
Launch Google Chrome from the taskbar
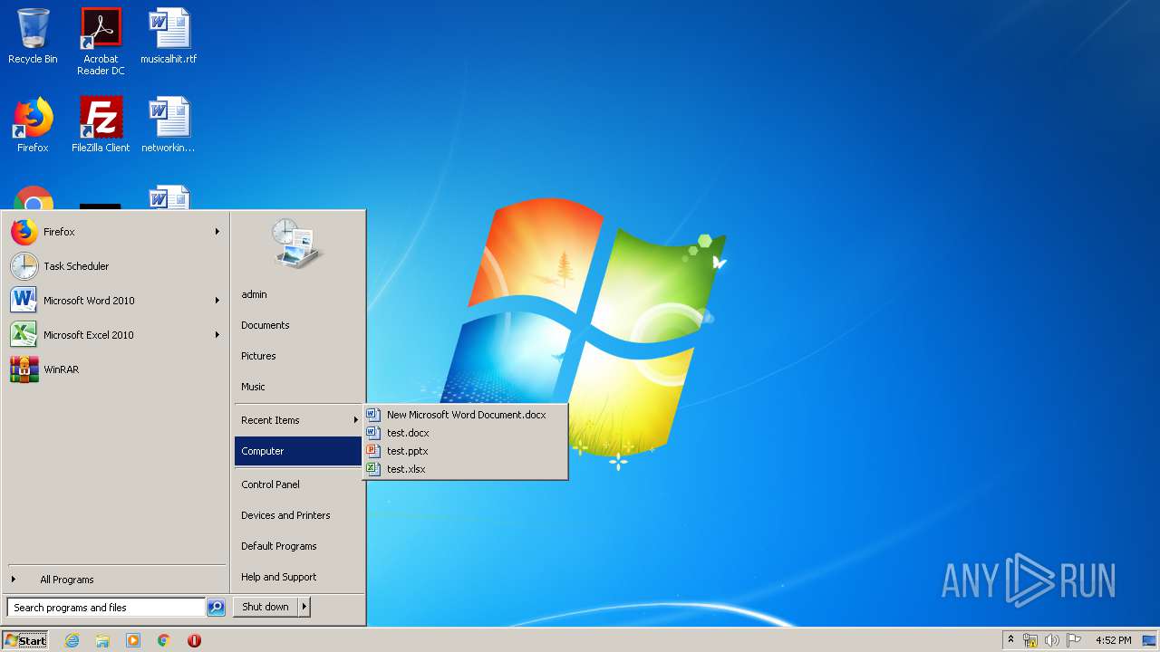164,640
